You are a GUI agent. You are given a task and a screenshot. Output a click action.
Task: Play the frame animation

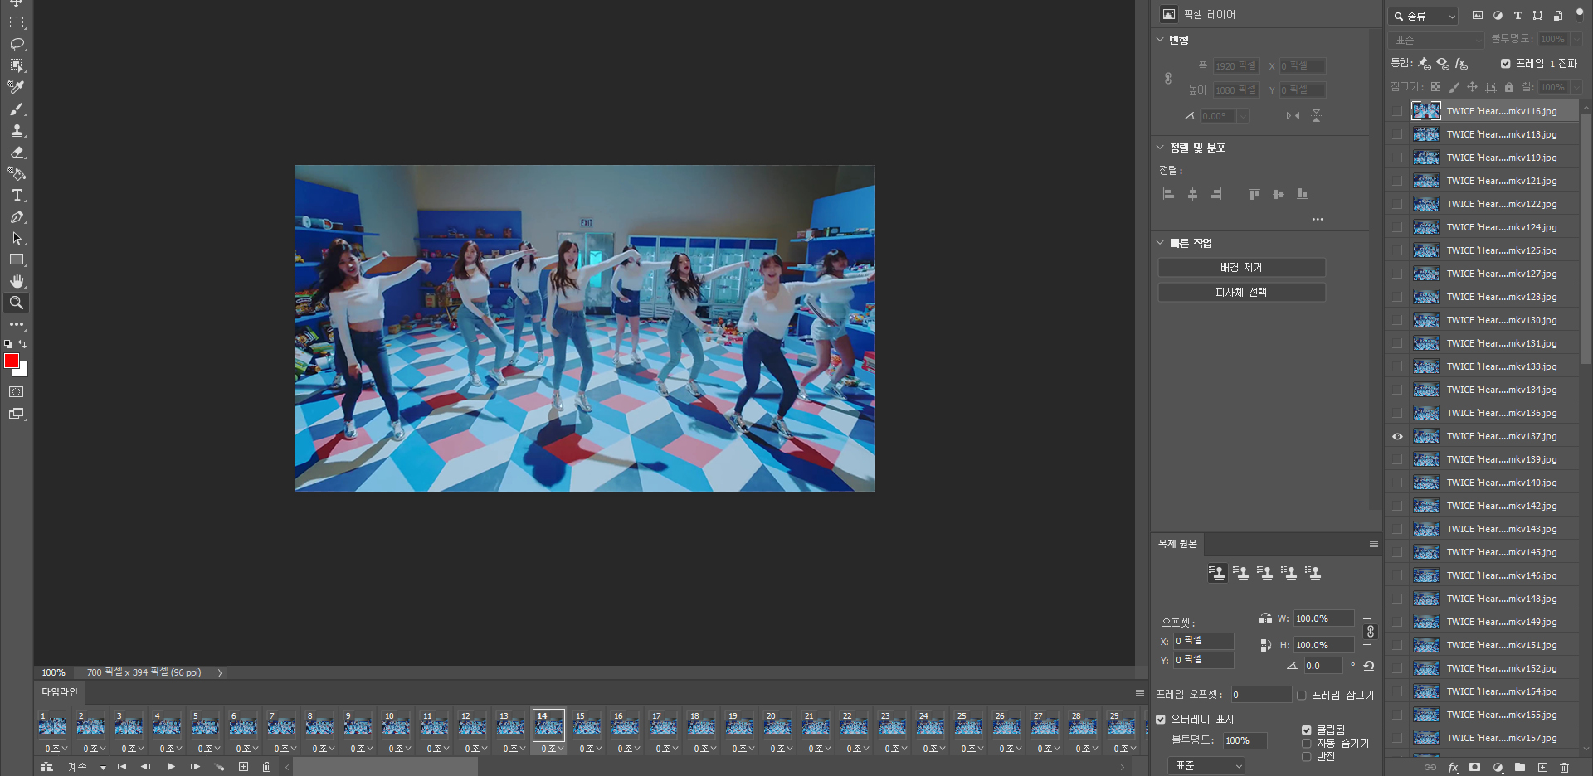click(171, 767)
